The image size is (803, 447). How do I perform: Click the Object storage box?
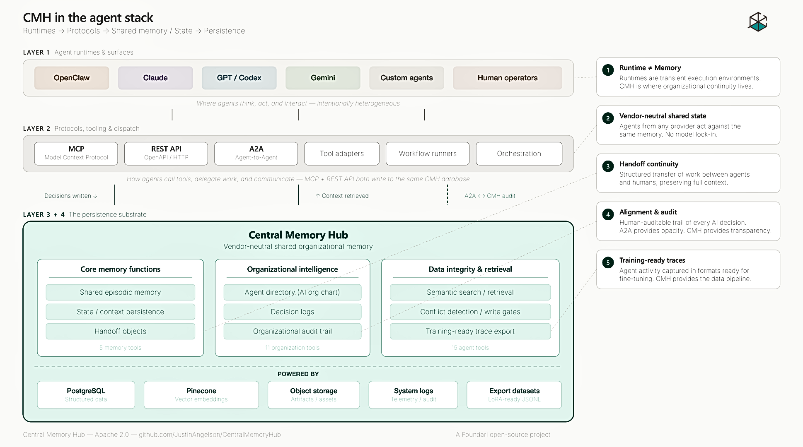coord(314,395)
